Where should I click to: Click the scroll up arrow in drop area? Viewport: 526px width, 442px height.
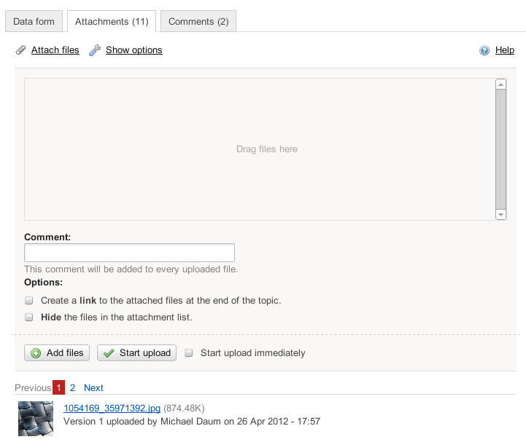click(x=500, y=84)
